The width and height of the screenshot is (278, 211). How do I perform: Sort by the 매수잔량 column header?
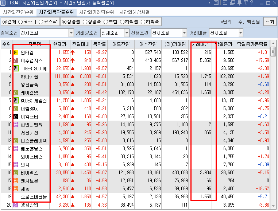[x=148, y=44]
